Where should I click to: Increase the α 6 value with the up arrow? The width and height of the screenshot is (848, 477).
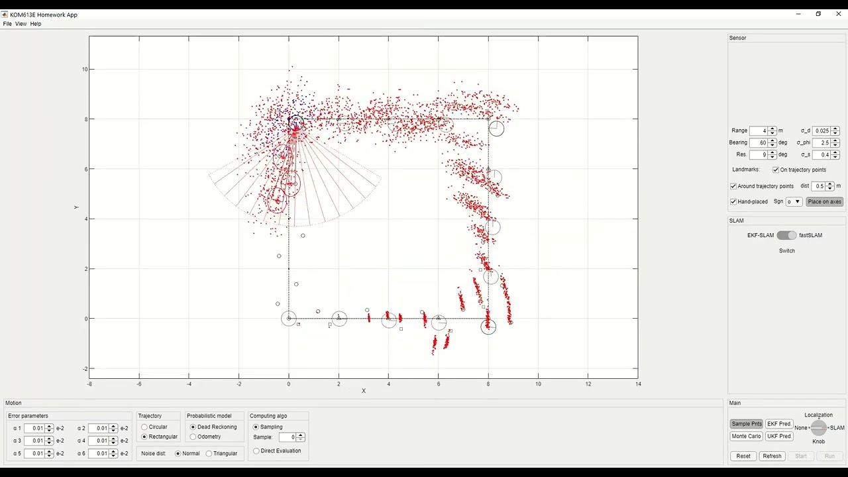pos(113,452)
